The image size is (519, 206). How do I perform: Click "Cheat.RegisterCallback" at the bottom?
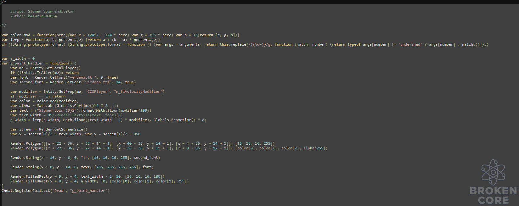26,191
